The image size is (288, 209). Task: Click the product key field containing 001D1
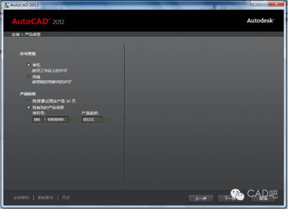pos(92,119)
